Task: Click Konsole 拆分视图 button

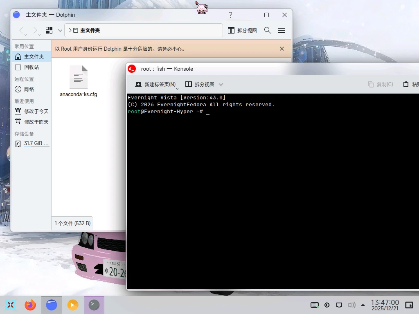Action: pos(200,84)
